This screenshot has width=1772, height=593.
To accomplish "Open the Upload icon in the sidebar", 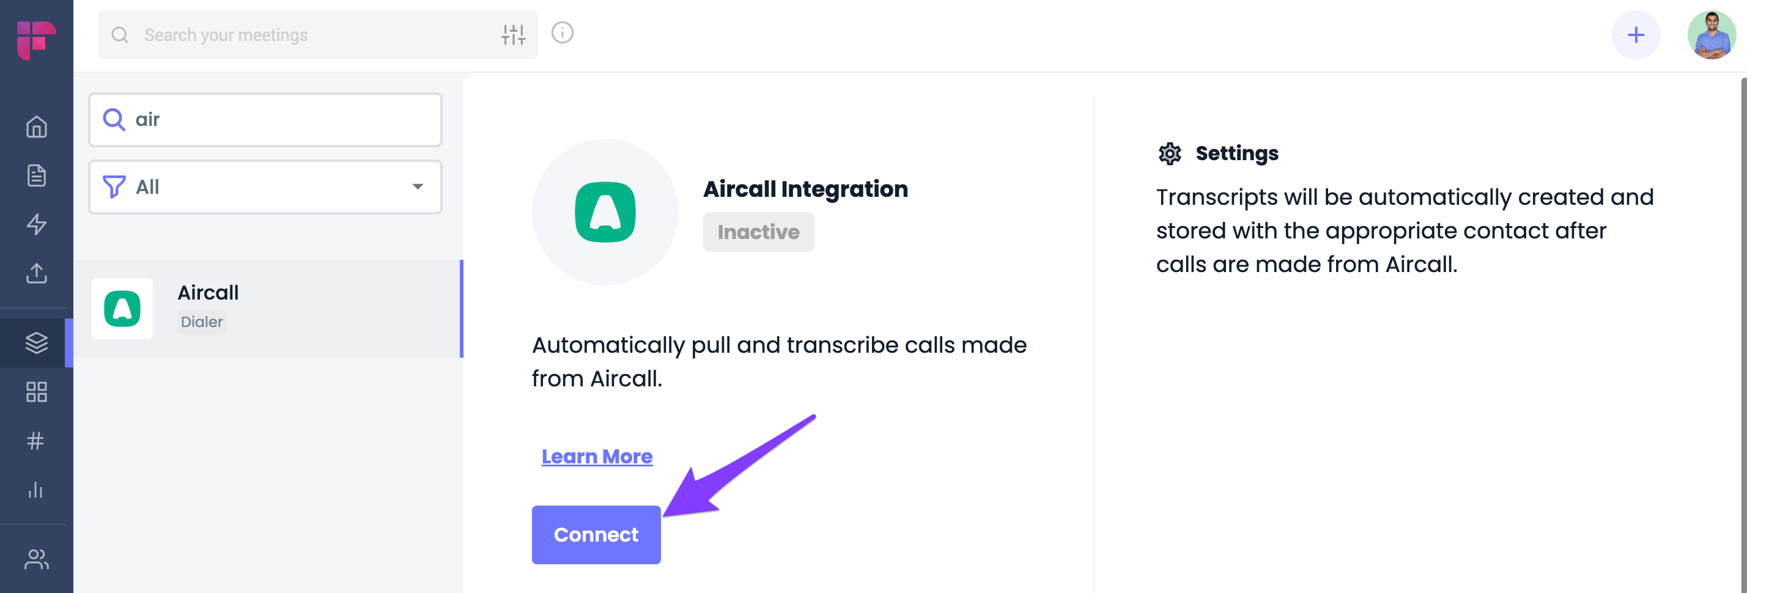I will [37, 273].
